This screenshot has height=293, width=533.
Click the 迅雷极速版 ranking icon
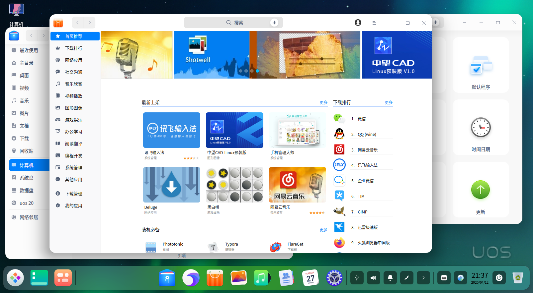point(339,227)
